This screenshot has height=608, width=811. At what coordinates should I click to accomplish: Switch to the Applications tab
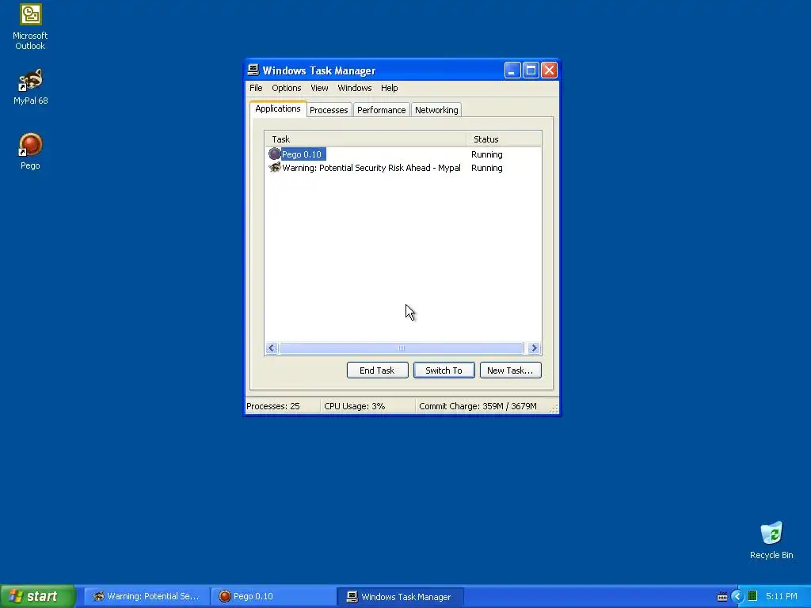point(278,108)
